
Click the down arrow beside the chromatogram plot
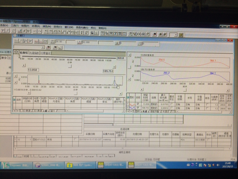(16, 82)
